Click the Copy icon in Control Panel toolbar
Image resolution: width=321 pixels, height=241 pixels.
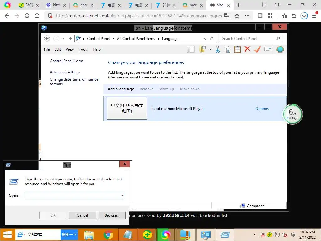click(x=228, y=49)
